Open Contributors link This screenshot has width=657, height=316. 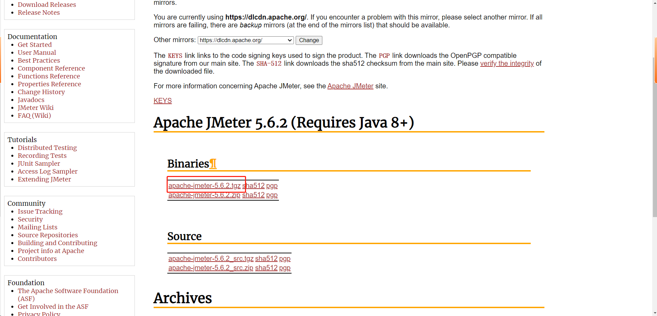coord(37,258)
